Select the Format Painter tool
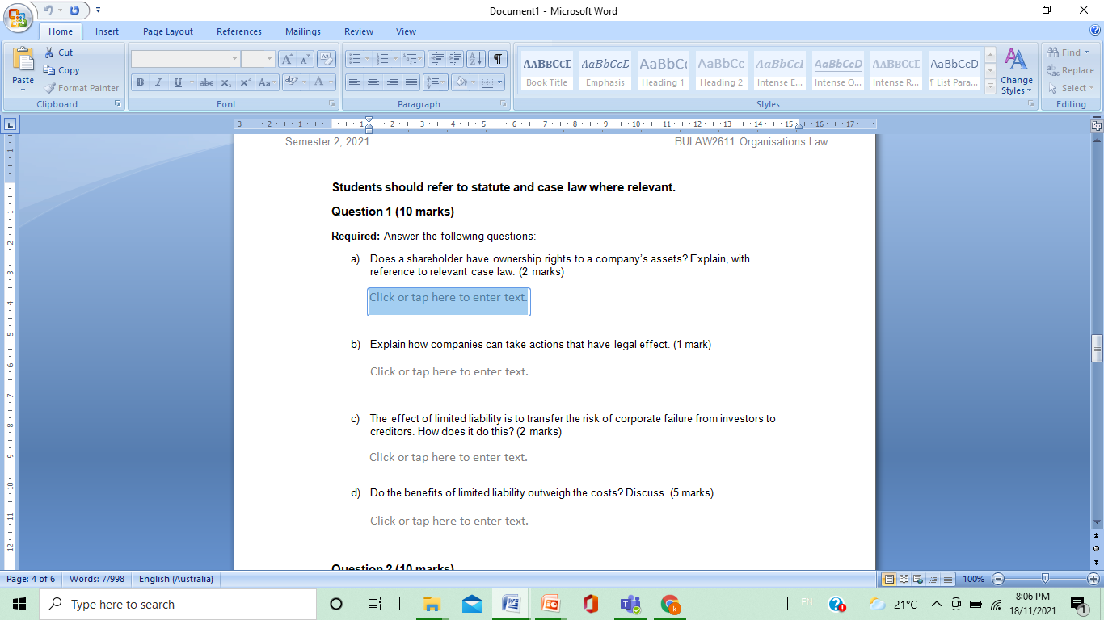This screenshot has height=620, width=1104. coord(81,88)
